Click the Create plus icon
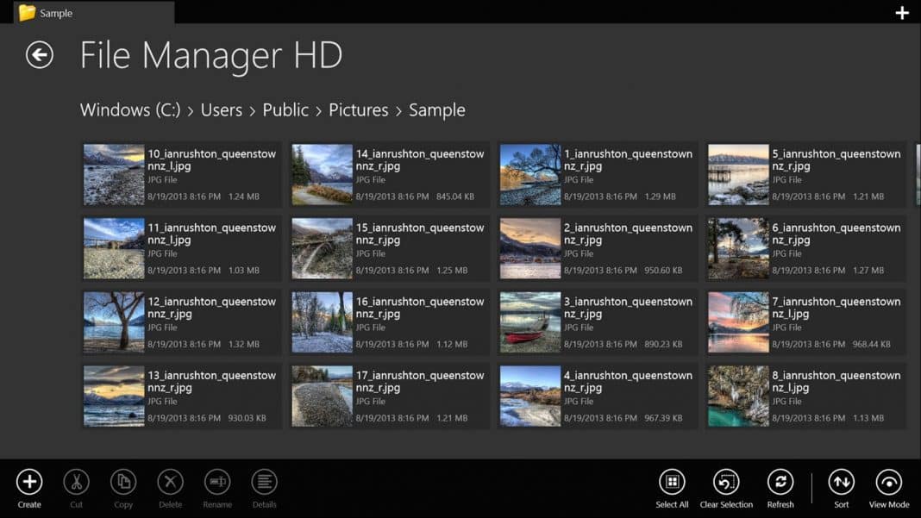This screenshot has width=921, height=518. coord(29,482)
